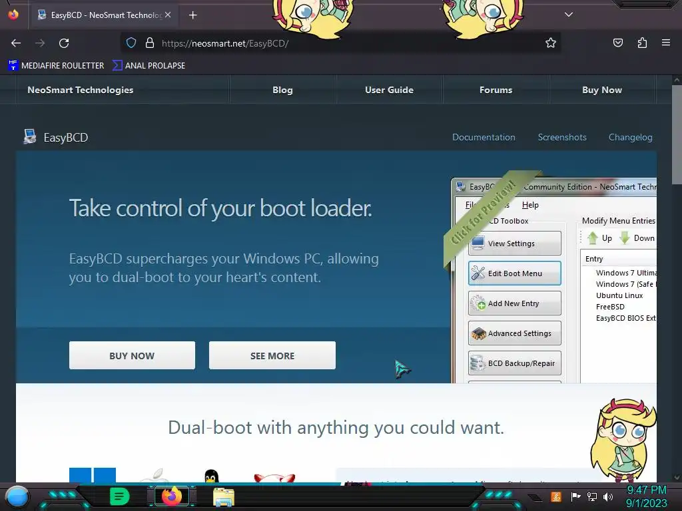Open the extensions puzzle icon

pyautogui.click(x=642, y=43)
